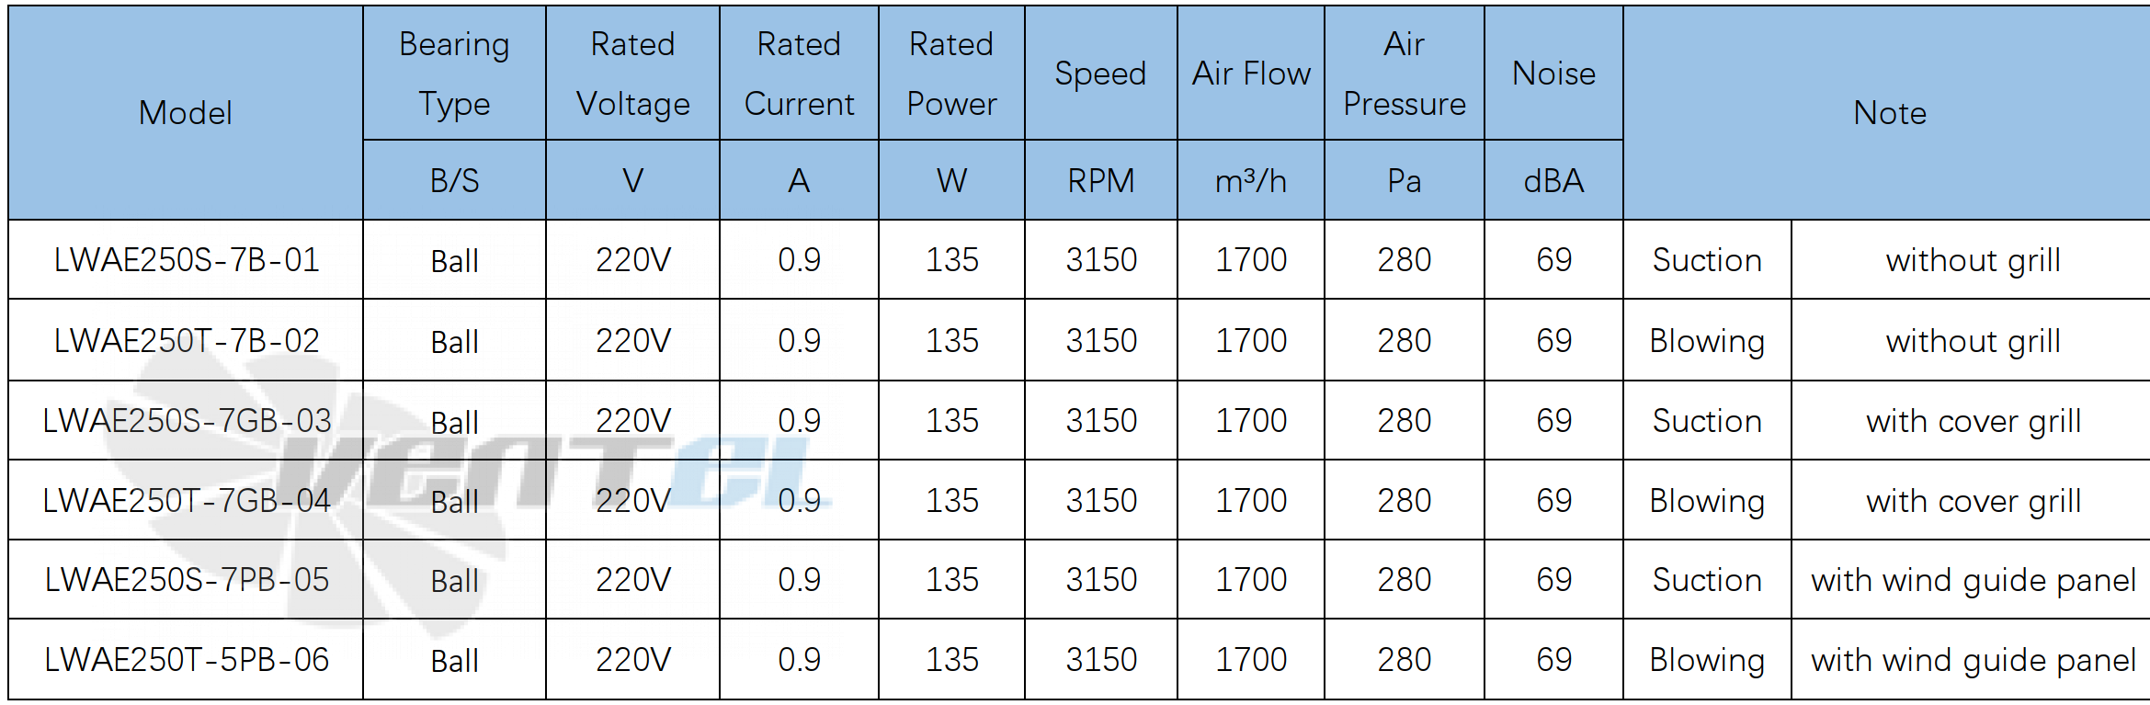The image size is (2150, 705).
Task: Select the LWAE250T-5PB-06 model cell
Action: 186,659
